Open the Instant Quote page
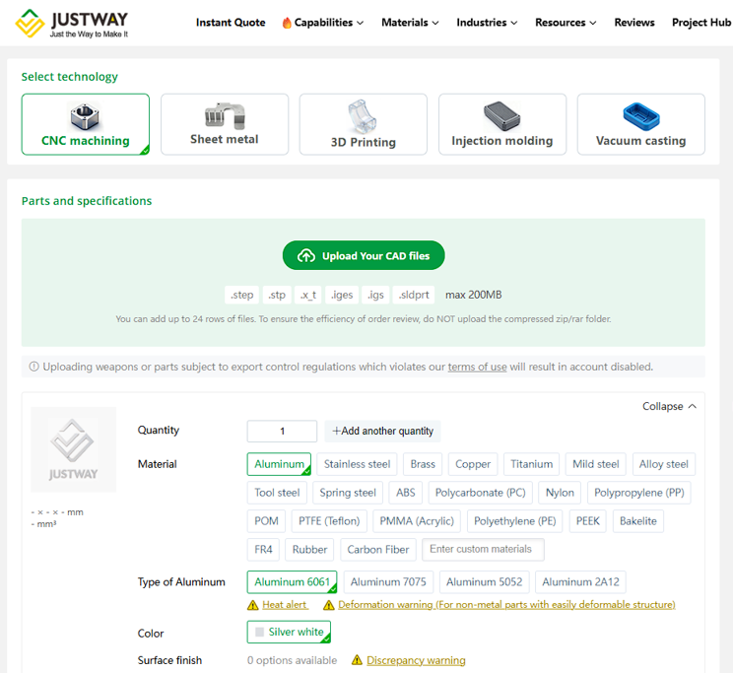This screenshot has width=733, height=673. tap(231, 23)
